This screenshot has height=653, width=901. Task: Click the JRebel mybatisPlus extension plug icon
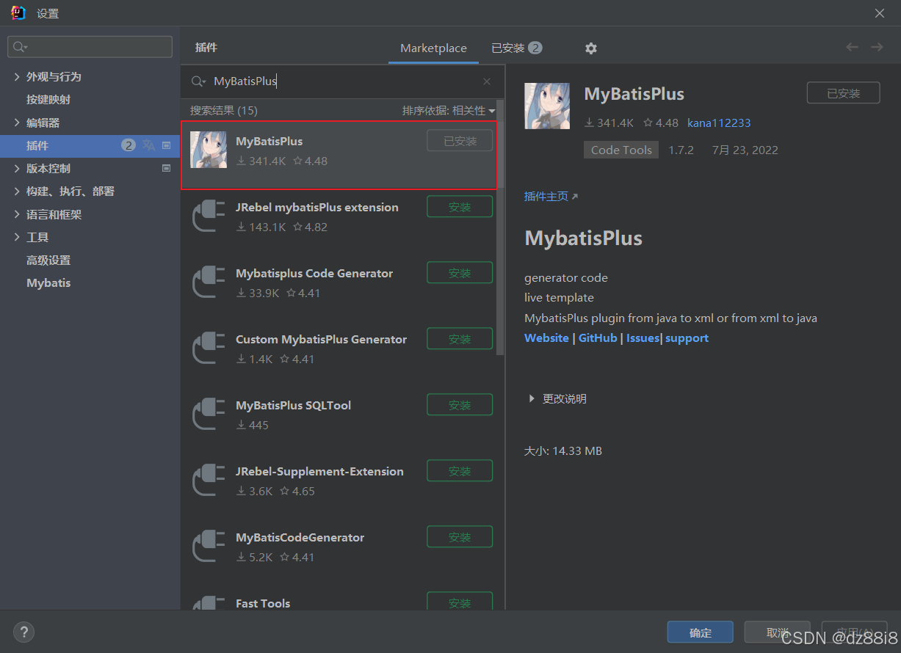coord(209,216)
